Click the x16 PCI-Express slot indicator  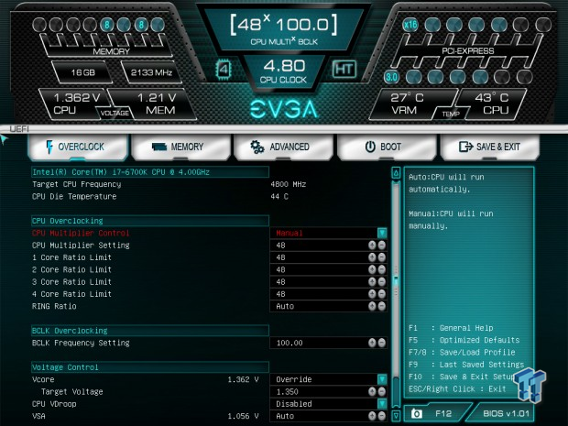pos(410,25)
